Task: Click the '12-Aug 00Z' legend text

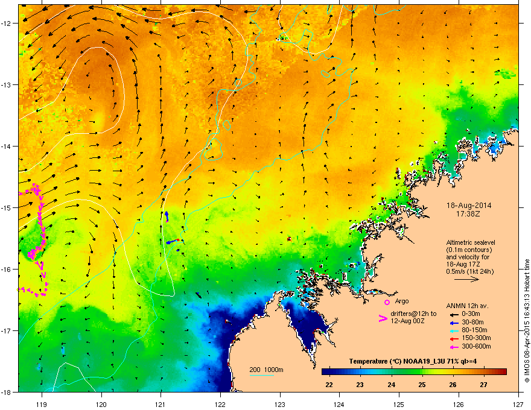Action: coord(407,321)
